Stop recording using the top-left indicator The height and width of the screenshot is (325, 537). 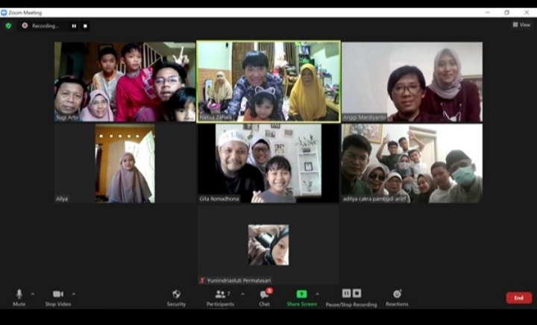[x=85, y=25]
